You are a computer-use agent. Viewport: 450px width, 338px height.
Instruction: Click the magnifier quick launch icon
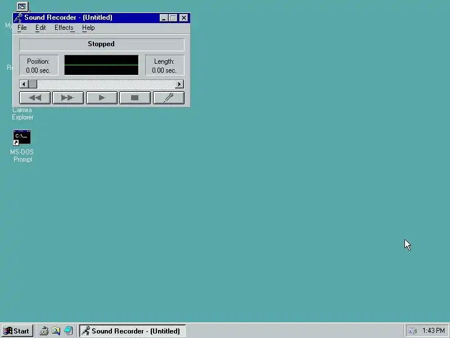(x=56, y=331)
